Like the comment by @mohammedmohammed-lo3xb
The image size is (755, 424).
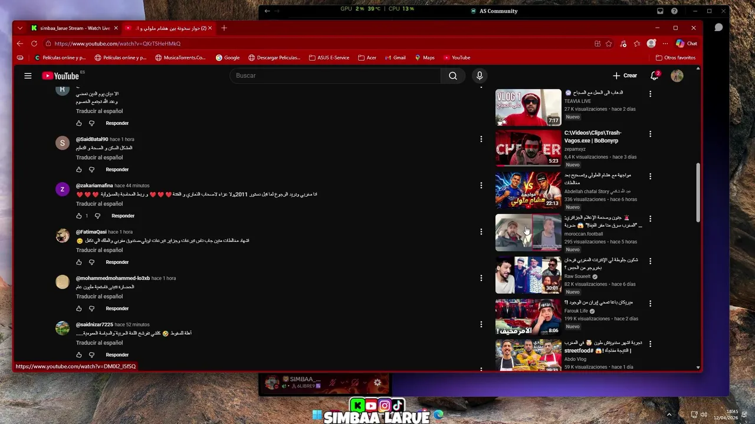[79, 309]
